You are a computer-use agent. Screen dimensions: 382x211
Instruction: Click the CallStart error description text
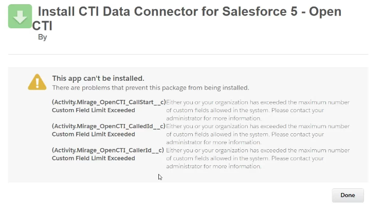(x=258, y=110)
